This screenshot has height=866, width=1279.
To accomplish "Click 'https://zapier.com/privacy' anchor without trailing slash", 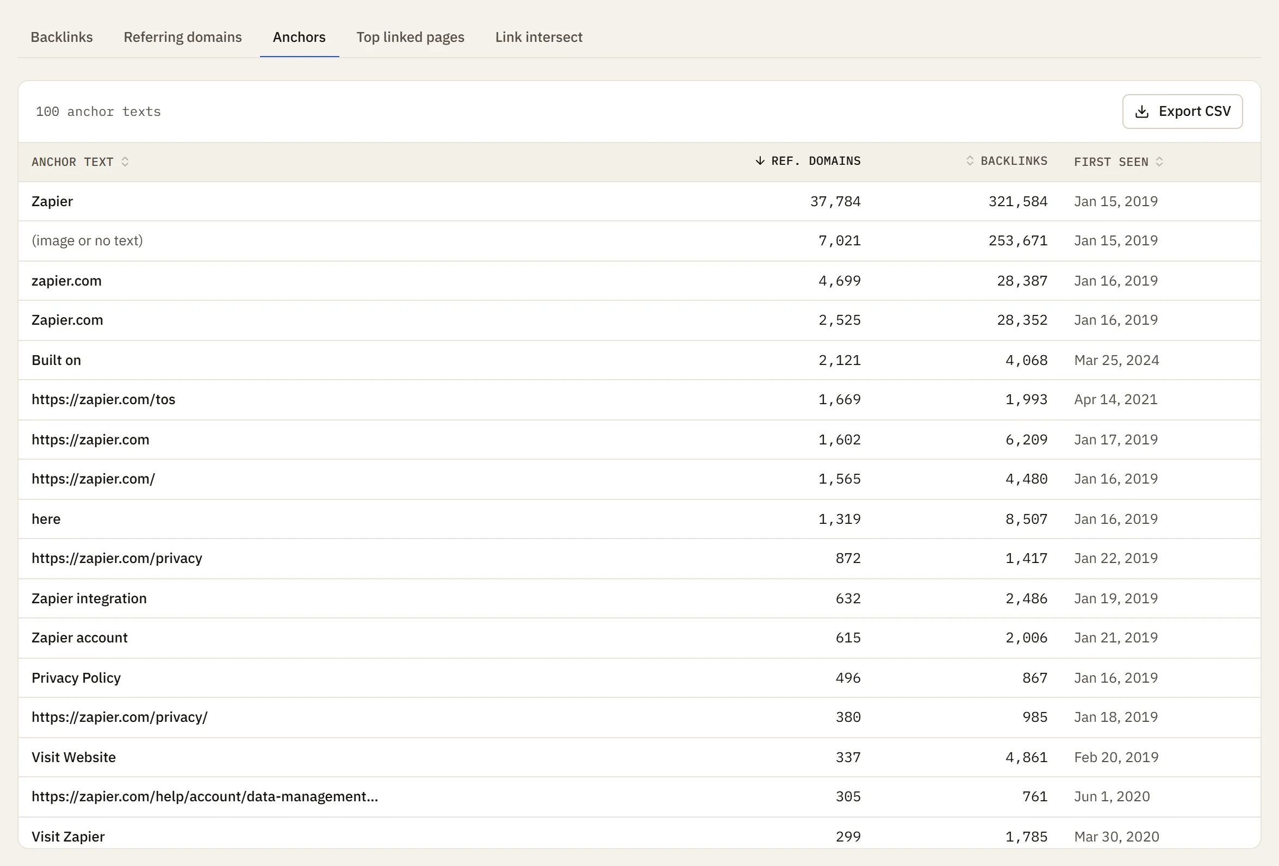I will pyautogui.click(x=117, y=558).
